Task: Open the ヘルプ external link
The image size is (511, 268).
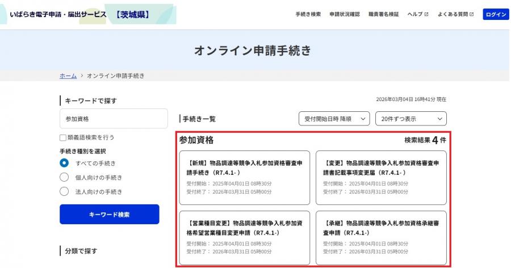Action: 417,14
